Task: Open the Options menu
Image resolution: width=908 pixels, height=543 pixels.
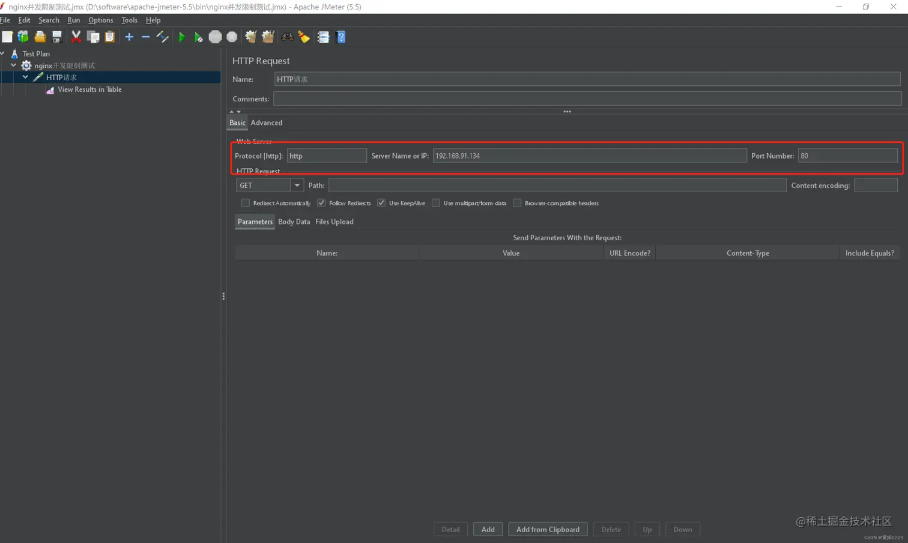Action: [100, 20]
